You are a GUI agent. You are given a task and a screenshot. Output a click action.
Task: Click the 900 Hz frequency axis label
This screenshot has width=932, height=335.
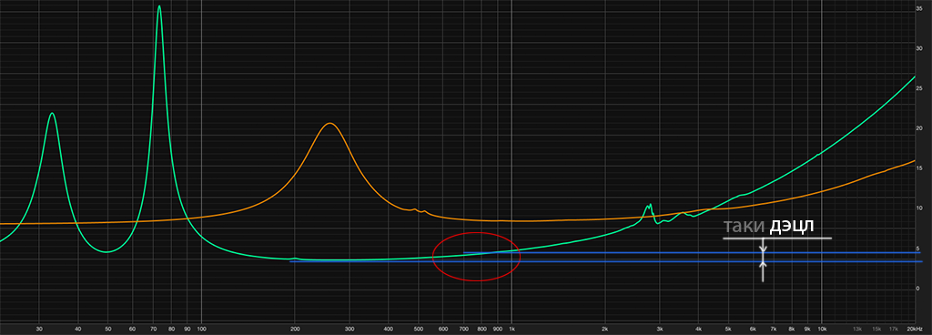tap(498, 329)
